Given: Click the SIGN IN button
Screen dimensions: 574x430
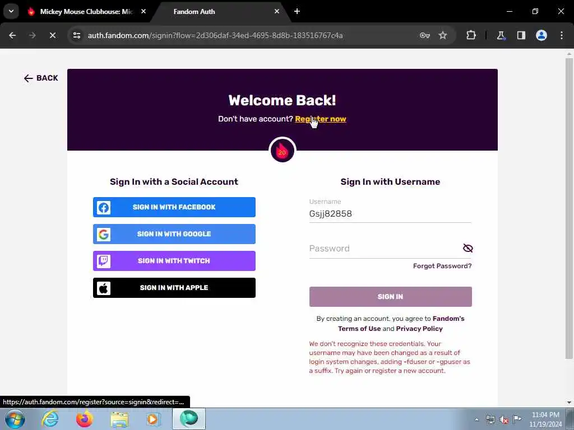Looking at the screenshot, I should [x=390, y=297].
